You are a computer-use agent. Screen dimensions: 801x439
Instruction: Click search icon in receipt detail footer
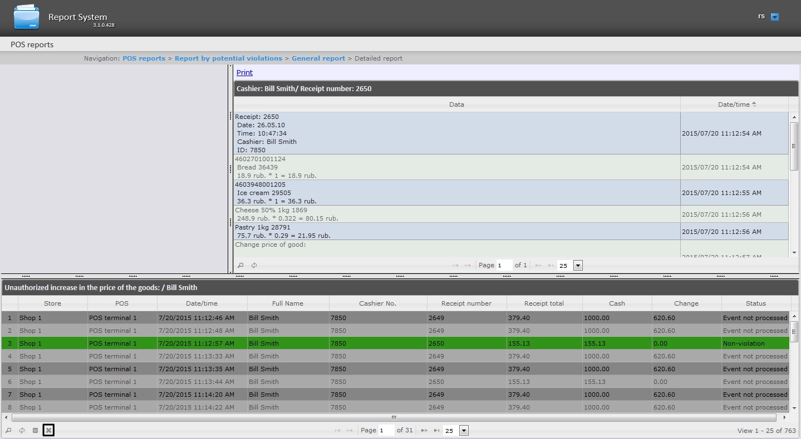tap(240, 266)
